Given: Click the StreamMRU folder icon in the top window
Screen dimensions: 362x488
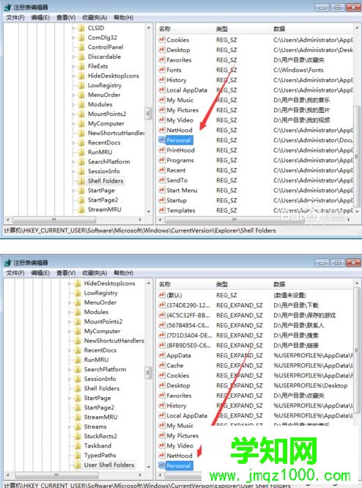Looking at the screenshot, I should coord(81,210).
